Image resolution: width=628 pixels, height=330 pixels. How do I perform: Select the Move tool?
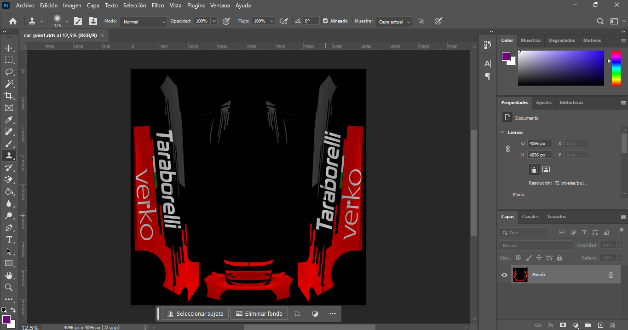point(9,48)
